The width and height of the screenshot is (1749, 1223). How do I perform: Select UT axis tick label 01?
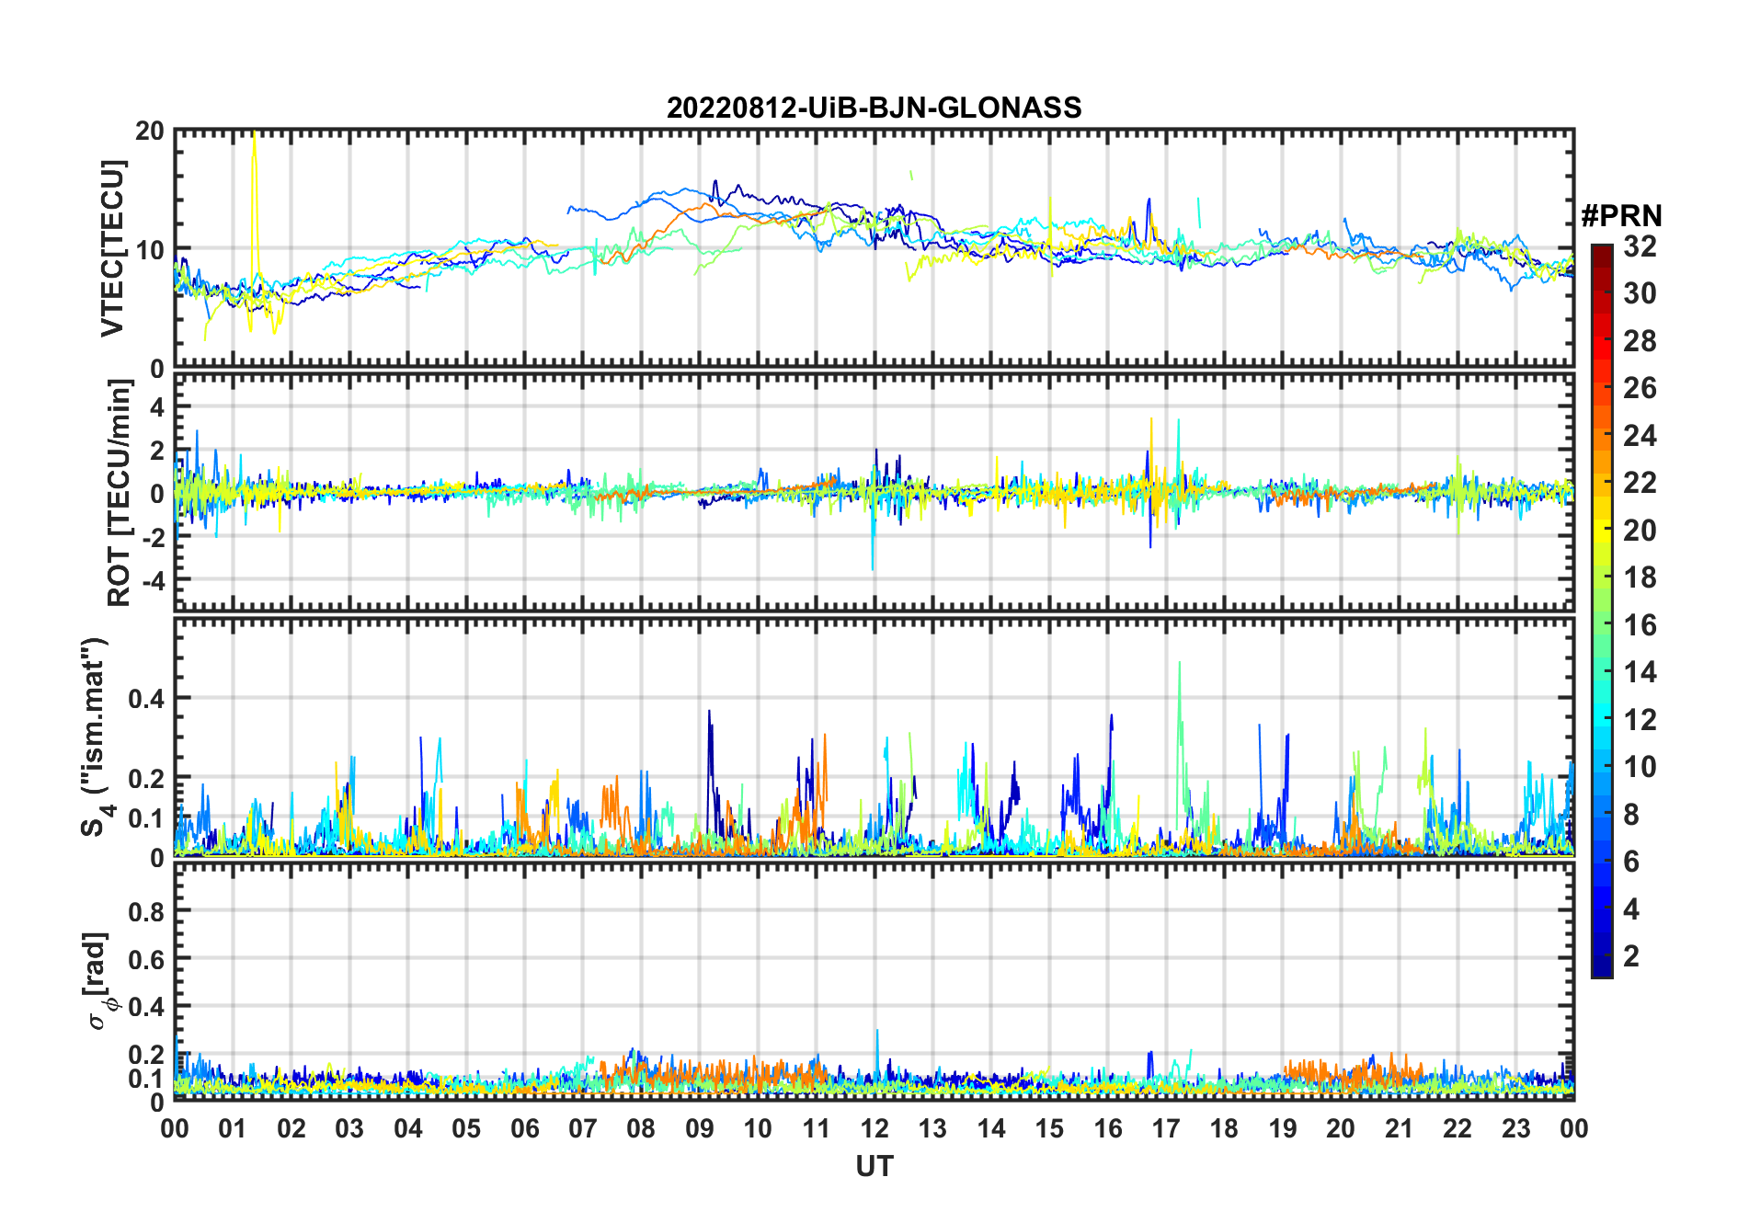233,1129
